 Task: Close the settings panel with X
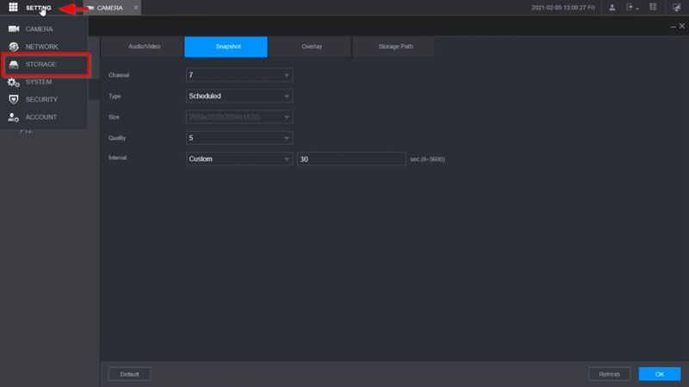pyautogui.click(x=682, y=27)
